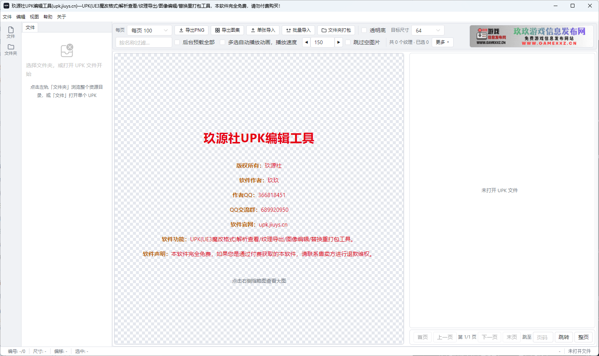Click the upk.jiuys.cn website text
599x356 pixels.
tap(273, 225)
